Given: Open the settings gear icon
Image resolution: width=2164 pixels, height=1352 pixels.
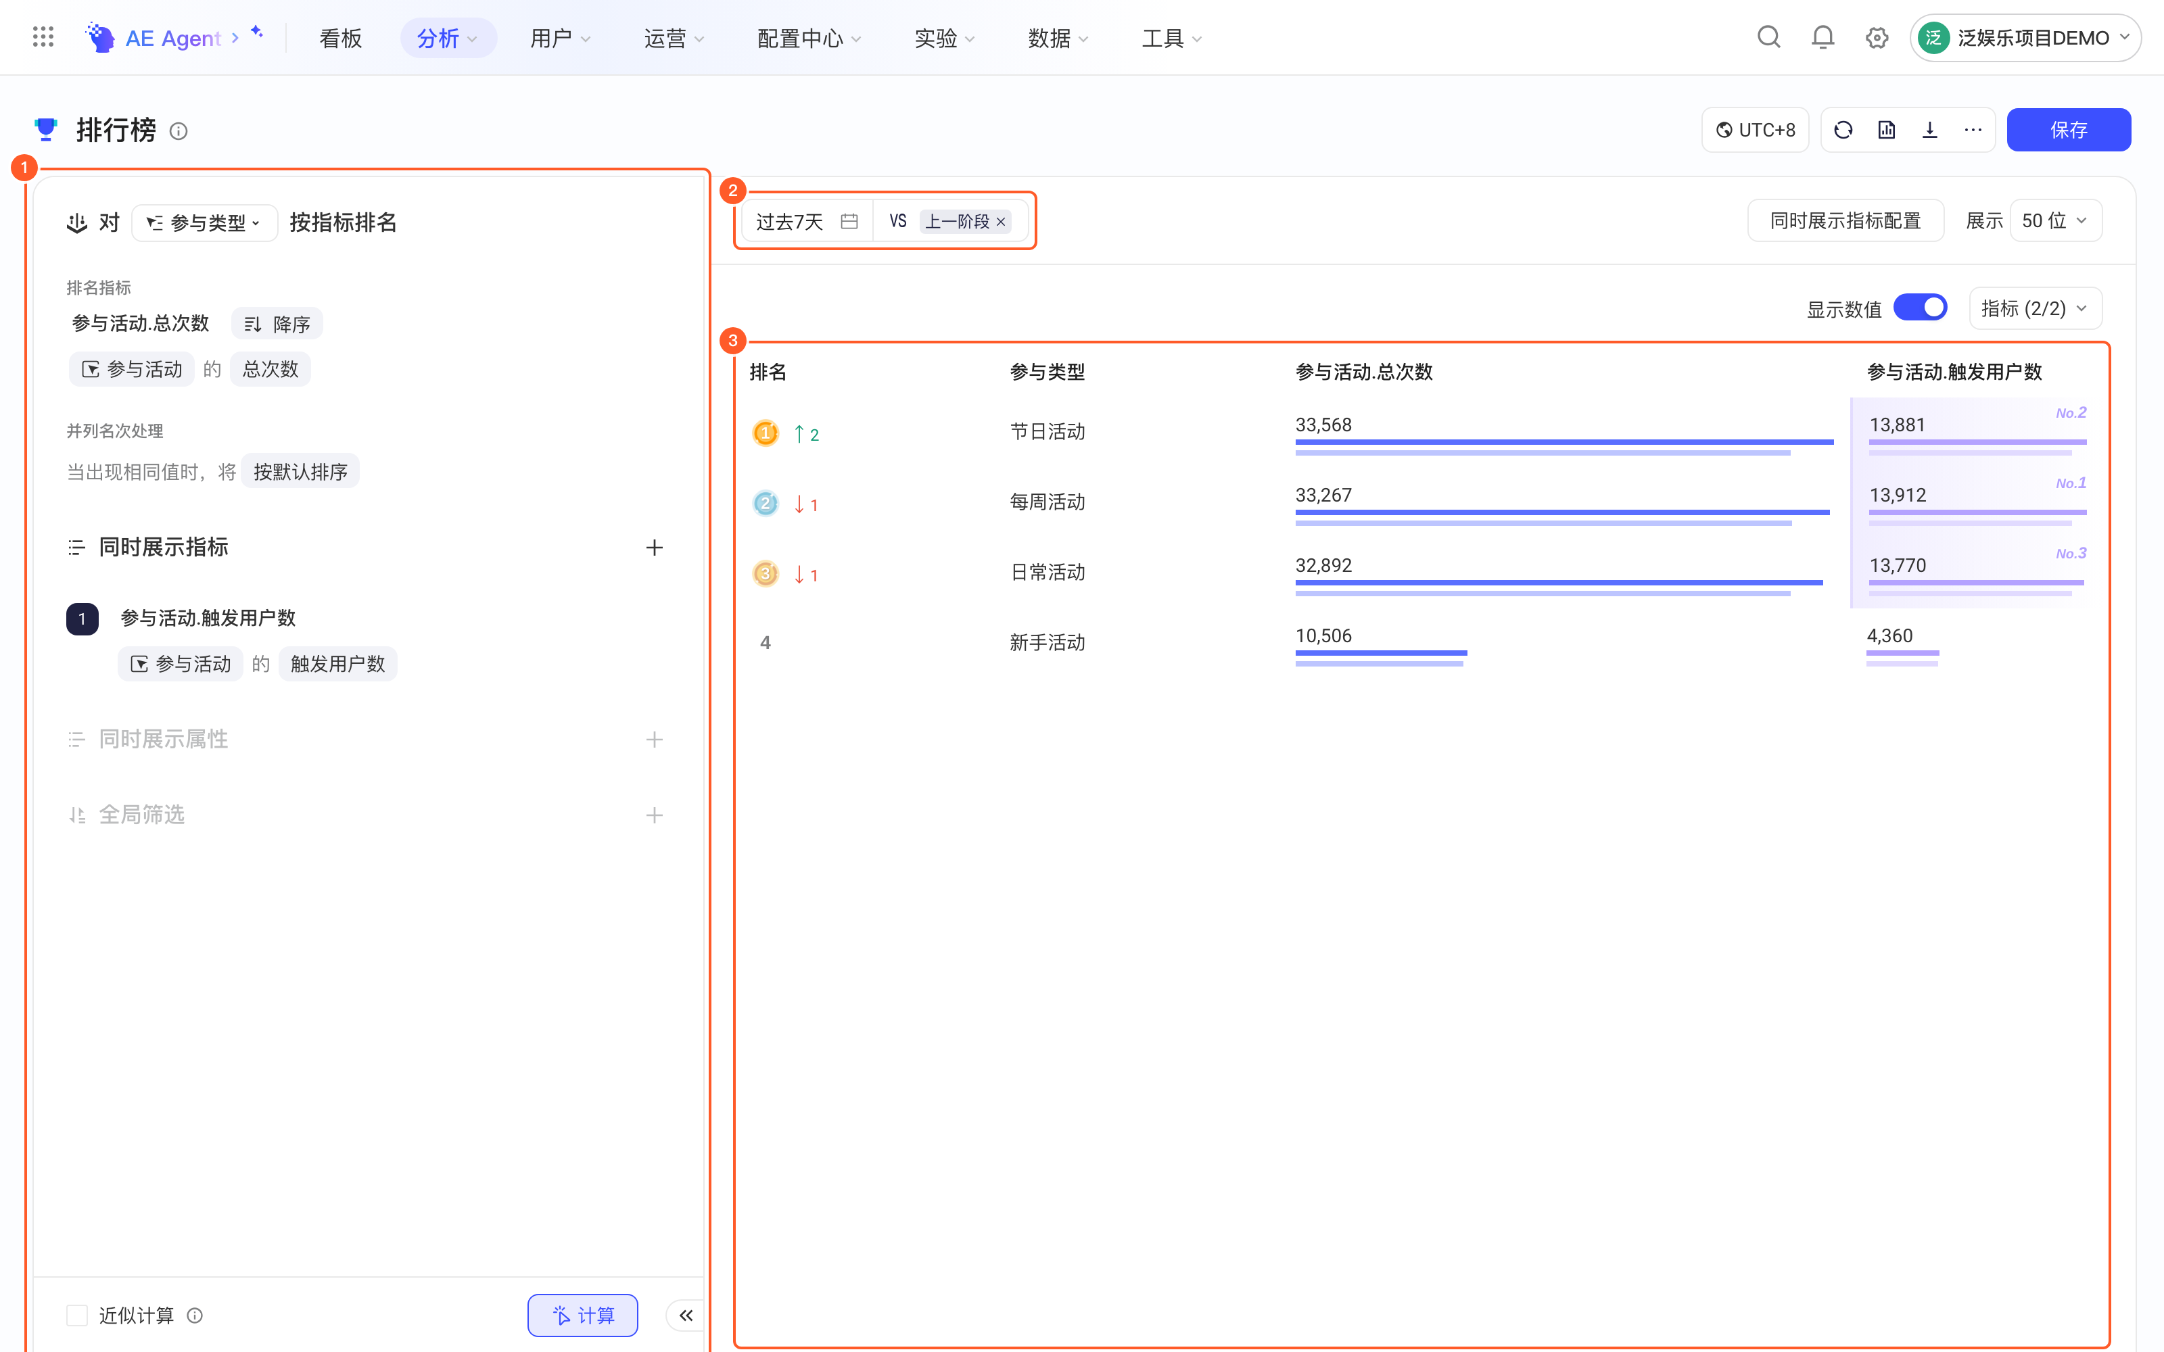Looking at the screenshot, I should tap(1876, 38).
